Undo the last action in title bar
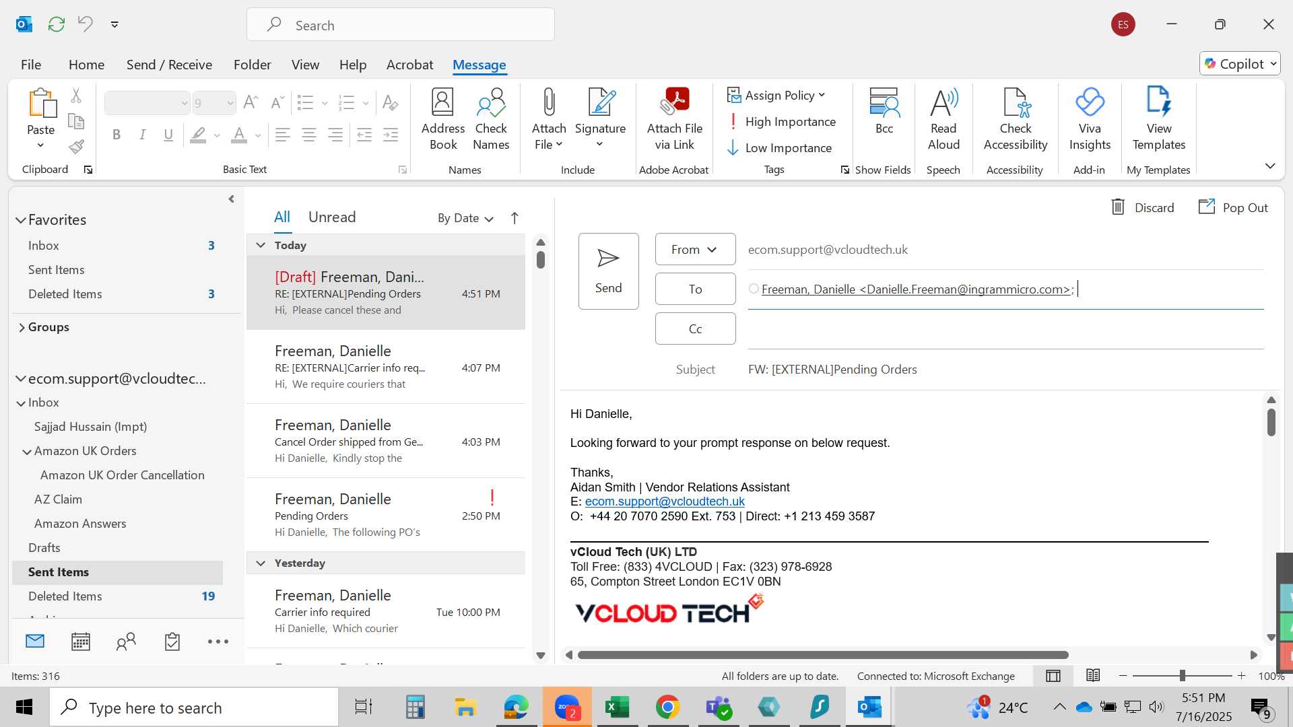The height and width of the screenshot is (727, 1293). tap(86, 24)
